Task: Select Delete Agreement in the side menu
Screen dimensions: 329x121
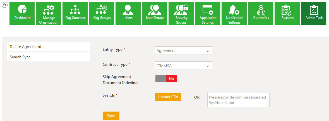Action: click(x=49, y=47)
